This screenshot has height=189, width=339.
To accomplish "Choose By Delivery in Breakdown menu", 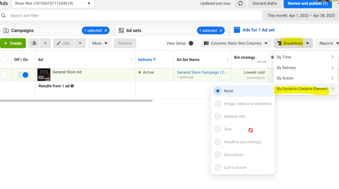I will (305, 68).
